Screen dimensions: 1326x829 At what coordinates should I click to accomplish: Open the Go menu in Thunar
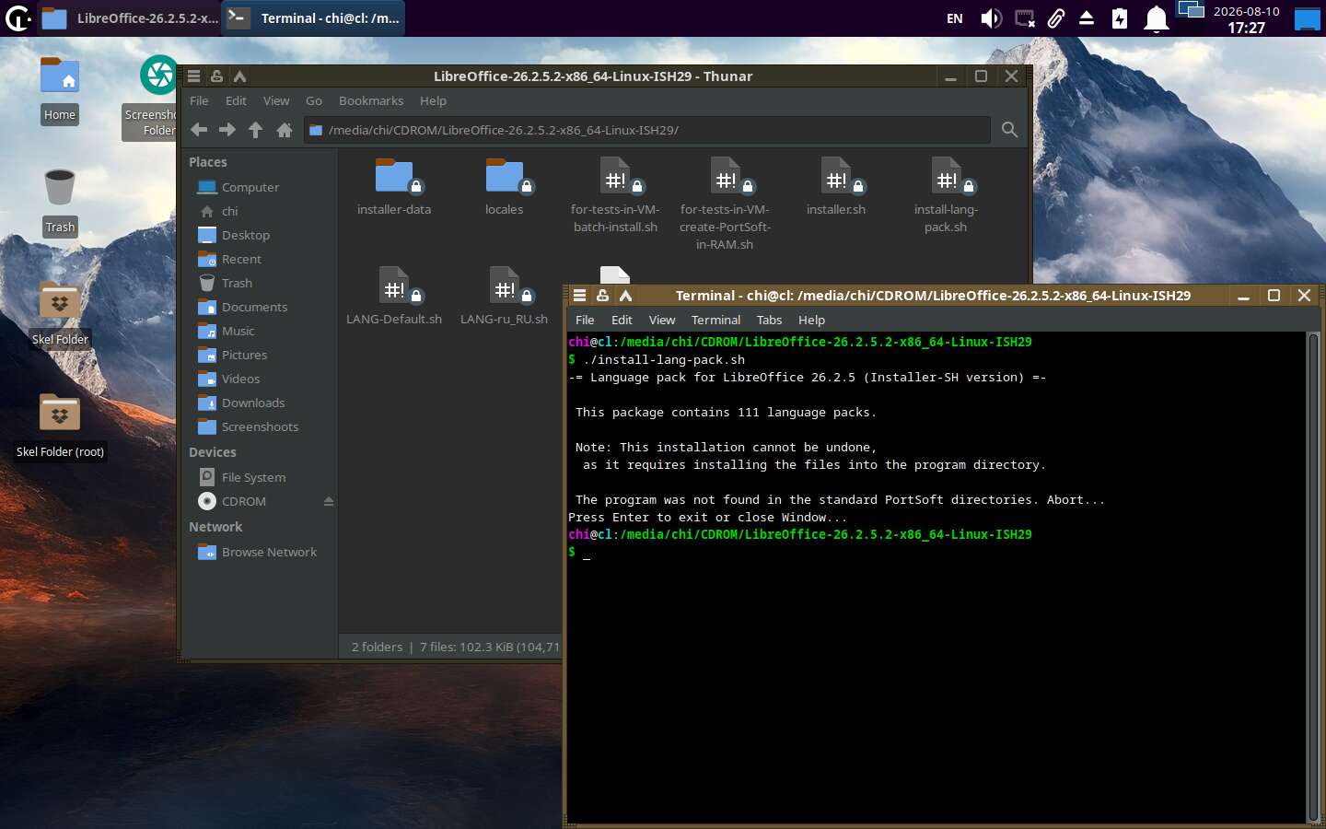pyautogui.click(x=314, y=100)
